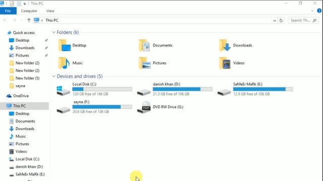Select pinned Downloads under Quick access
Image resolution: width=323 pixels, height=181 pixels.
click(22, 48)
